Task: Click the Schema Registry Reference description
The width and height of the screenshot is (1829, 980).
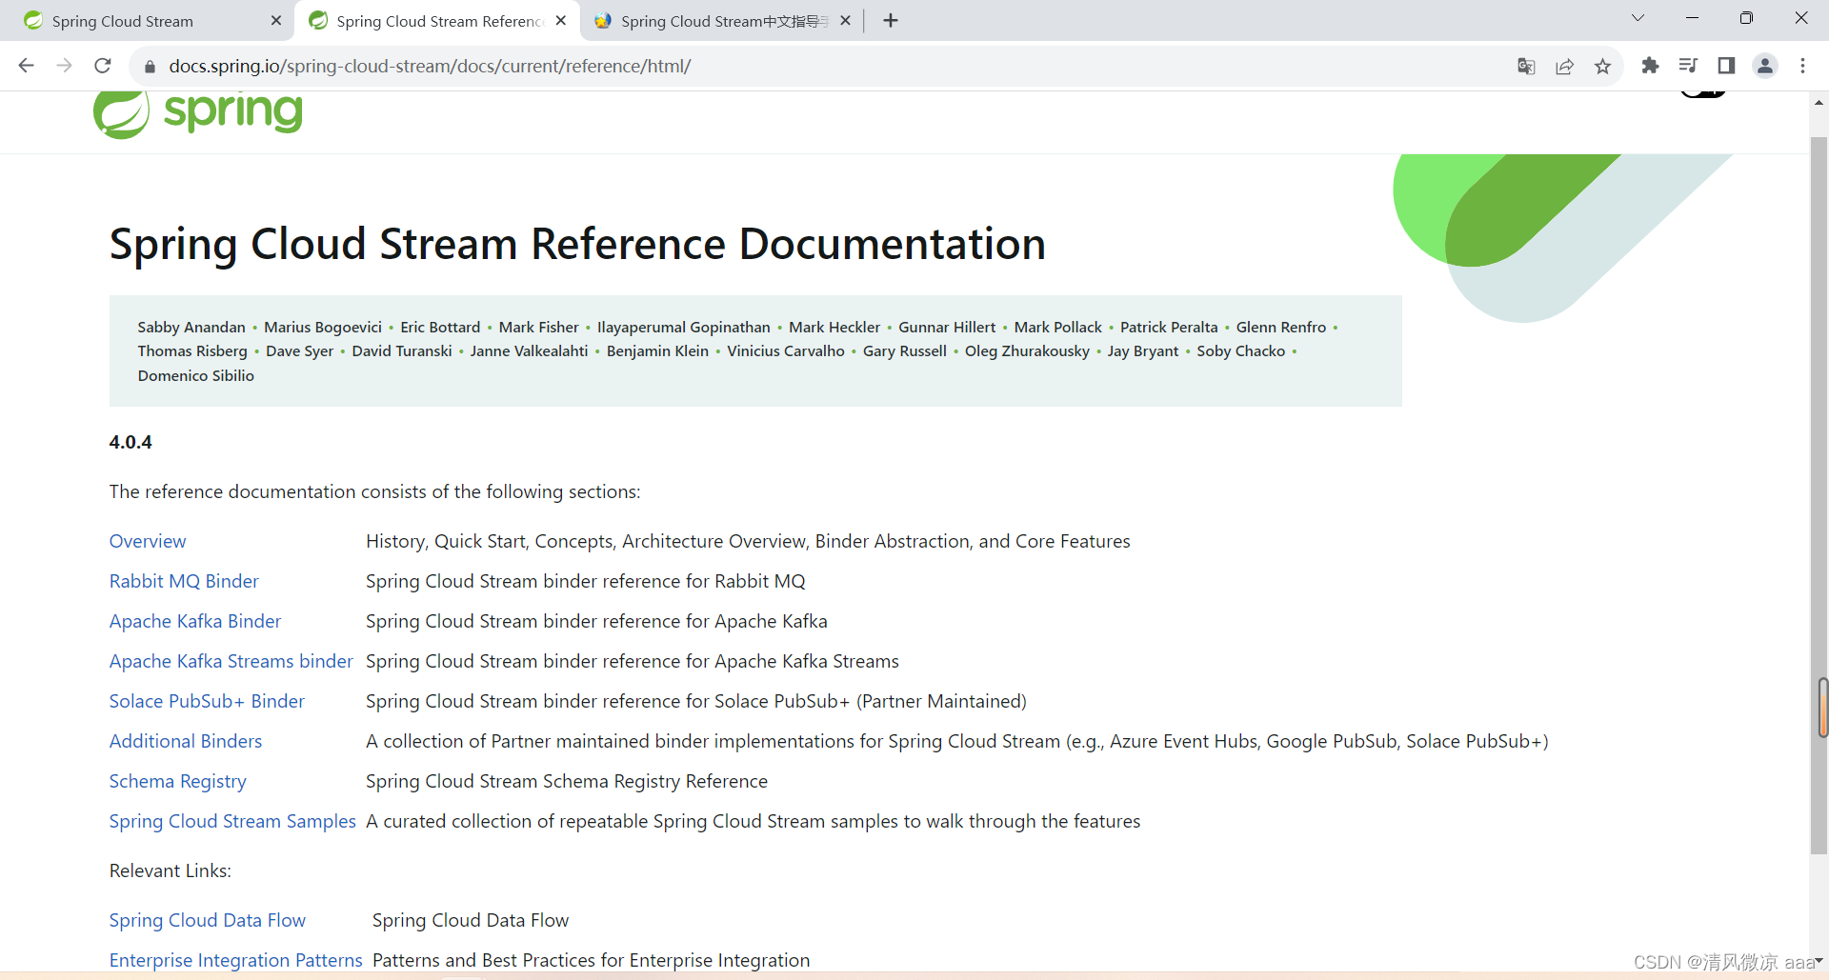Action: click(x=567, y=781)
